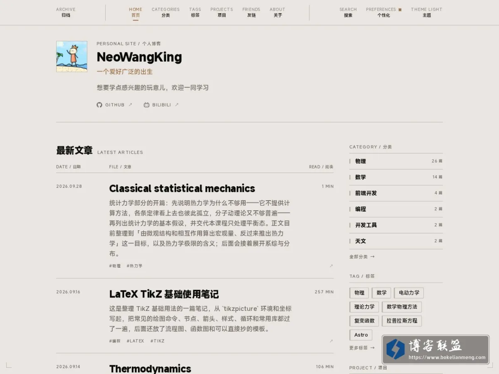Open PROJECTS 项目 nav item
The image size is (499, 374).
(222, 12)
